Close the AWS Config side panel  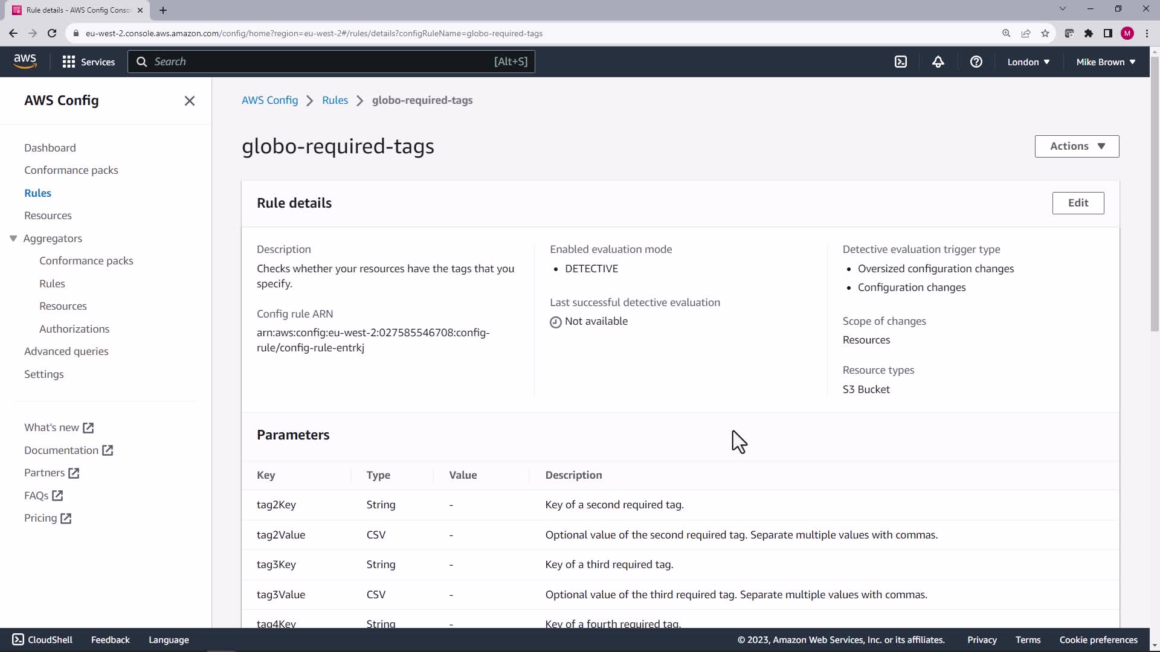[189, 101]
